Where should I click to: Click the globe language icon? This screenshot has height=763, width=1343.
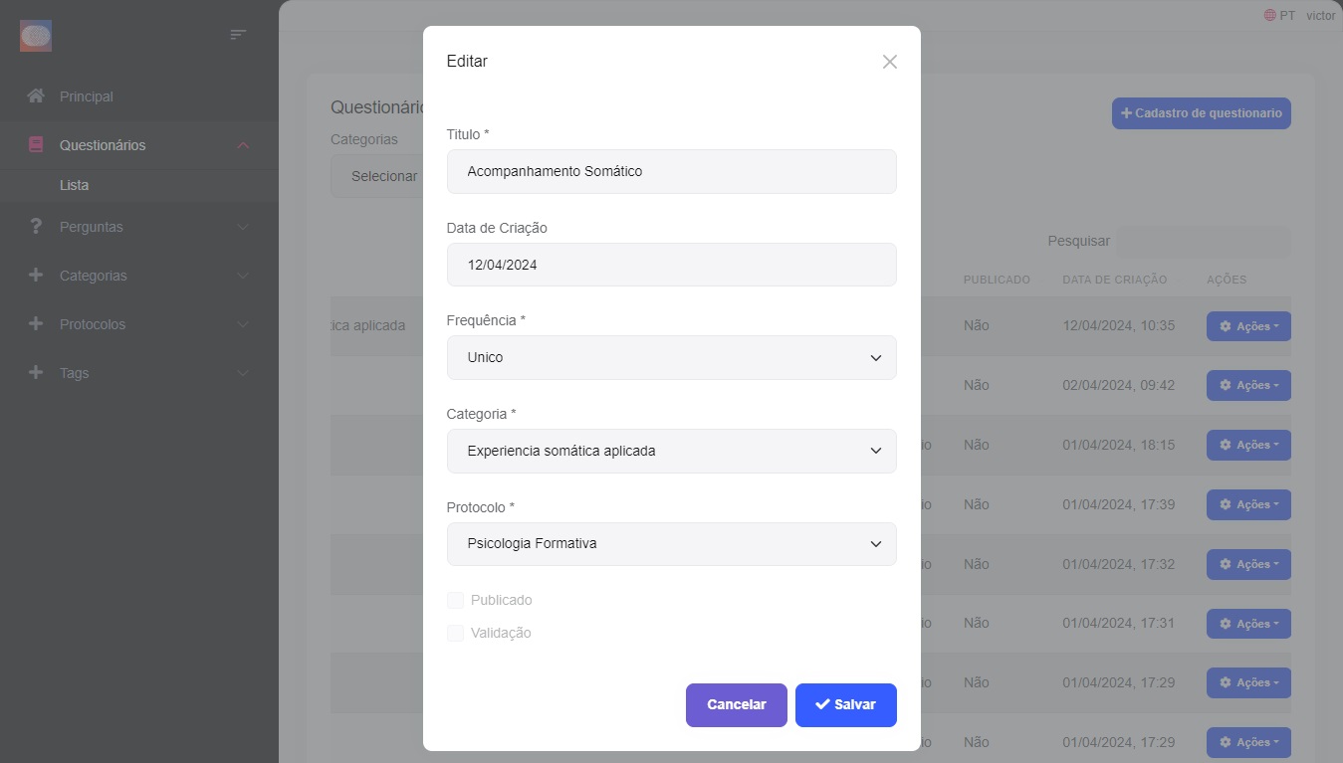coord(1269,15)
